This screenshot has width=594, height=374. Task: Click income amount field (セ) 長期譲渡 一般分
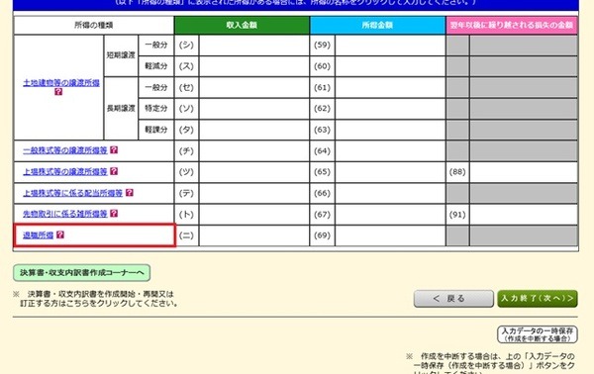point(253,87)
